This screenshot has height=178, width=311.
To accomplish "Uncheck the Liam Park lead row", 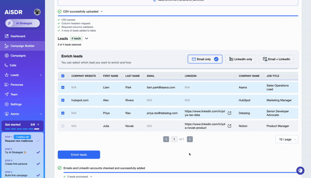I will 63,88.
